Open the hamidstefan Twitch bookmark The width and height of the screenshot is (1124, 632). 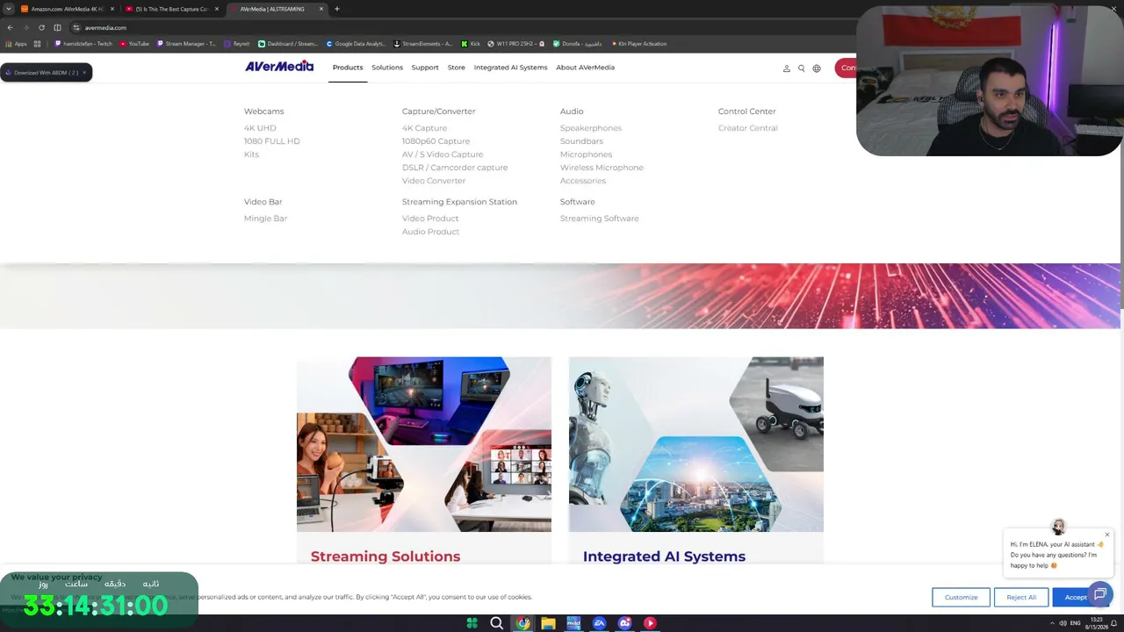(83, 44)
